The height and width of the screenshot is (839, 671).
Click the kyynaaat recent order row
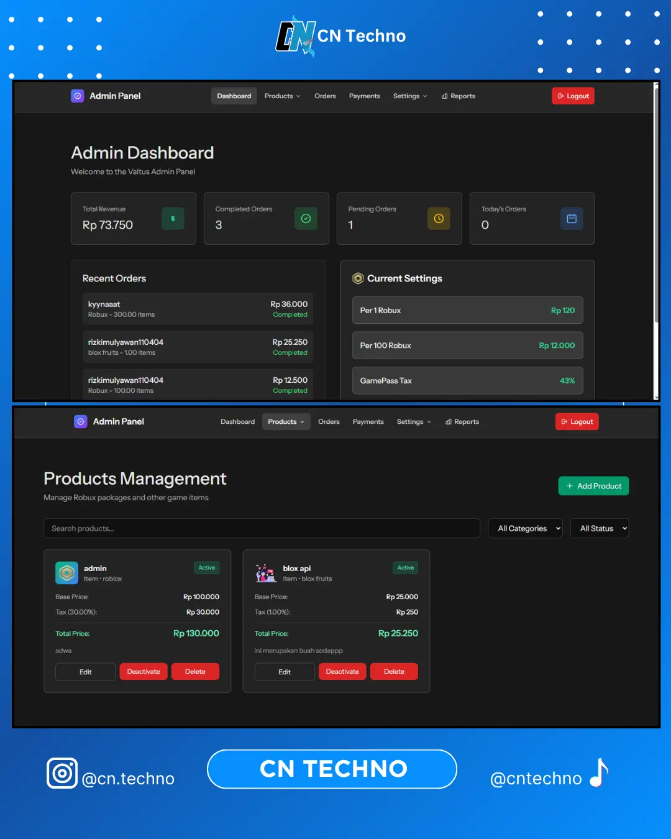[198, 309]
